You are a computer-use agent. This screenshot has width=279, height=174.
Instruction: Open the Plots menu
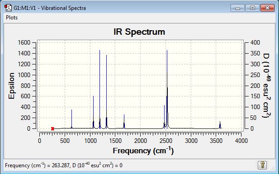[12, 18]
